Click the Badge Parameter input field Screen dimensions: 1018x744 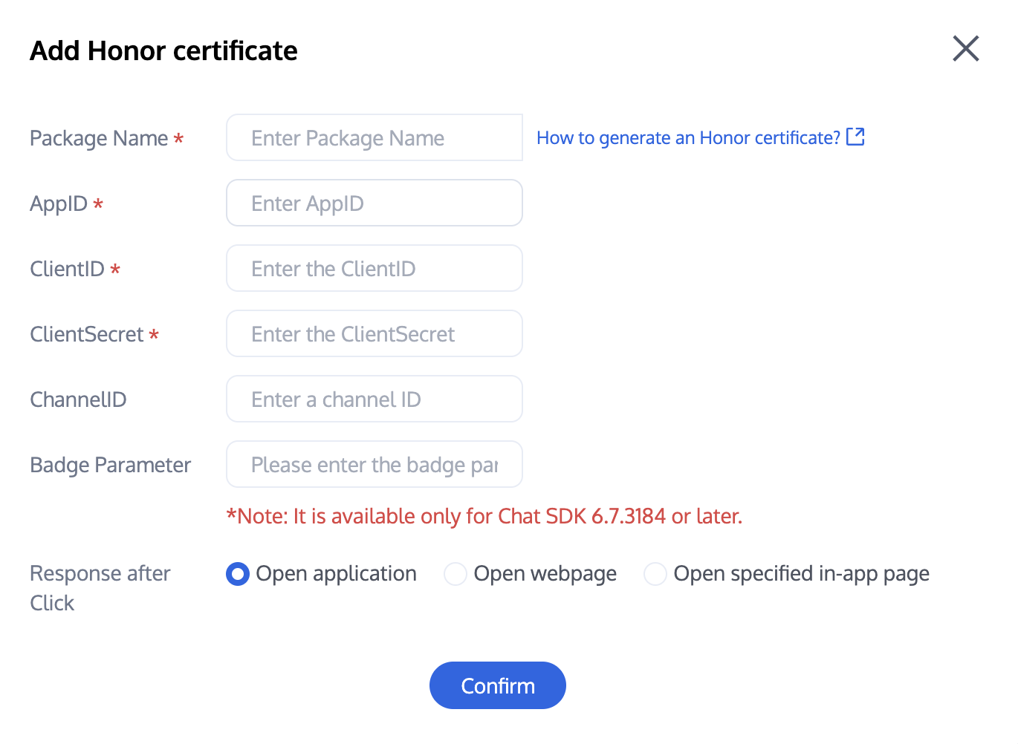pos(375,465)
